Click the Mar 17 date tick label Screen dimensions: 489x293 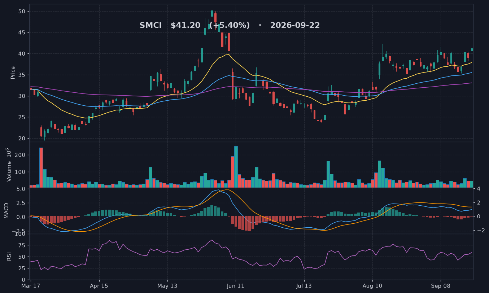(x=31, y=286)
